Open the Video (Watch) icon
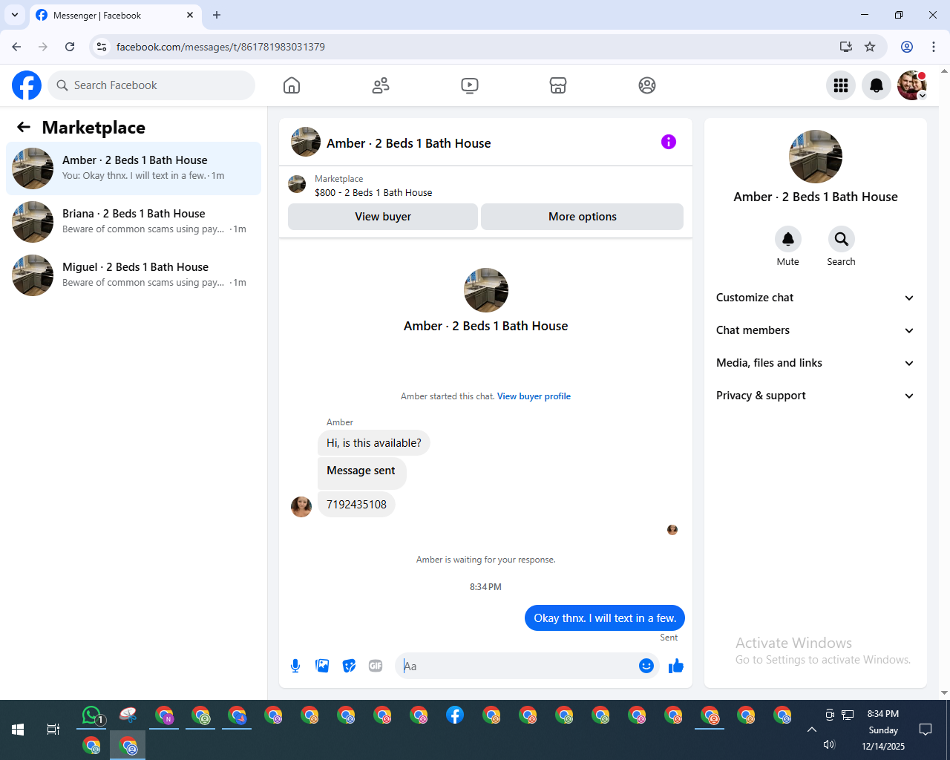Viewport: 950px width, 760px height. [x=470, y=85]
